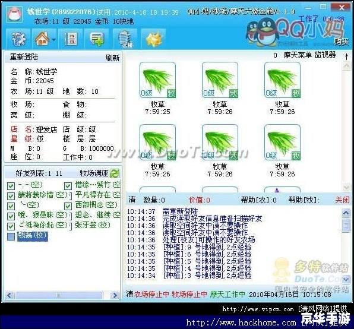Toggle checkbox for friend ╰(空)

[x=11, y=206]
